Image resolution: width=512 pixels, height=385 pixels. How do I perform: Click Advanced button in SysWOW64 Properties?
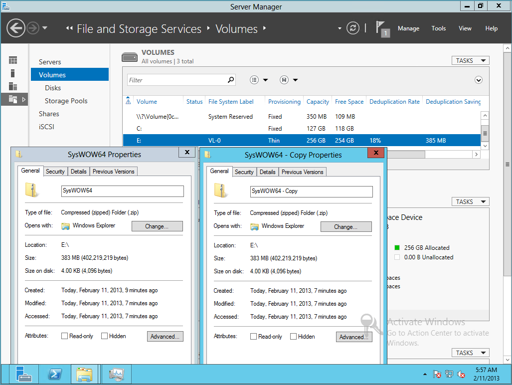[165, 337]
